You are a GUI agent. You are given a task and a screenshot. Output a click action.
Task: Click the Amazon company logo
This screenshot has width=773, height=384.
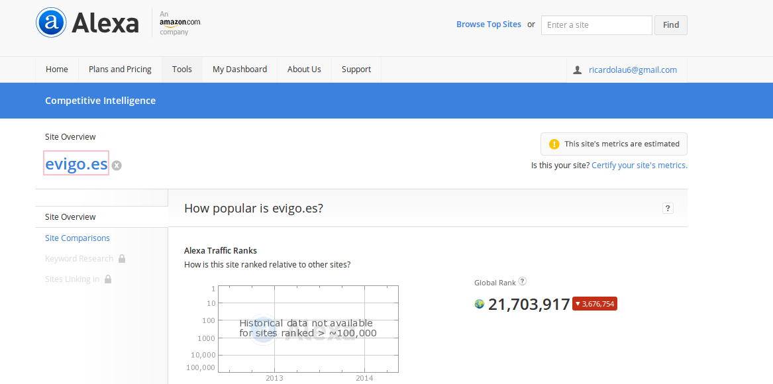tap(180, 23)
